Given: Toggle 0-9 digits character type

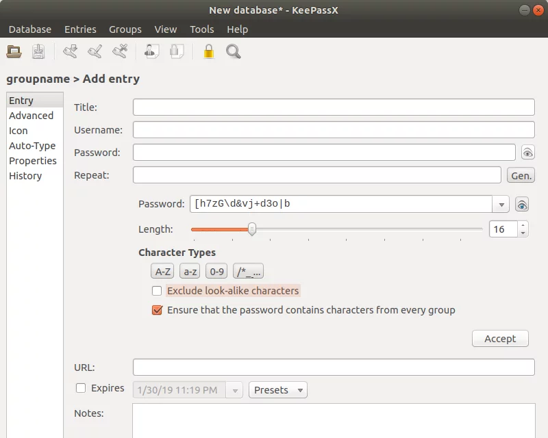Looking at the screenshot, I should (x=216, y=272).
